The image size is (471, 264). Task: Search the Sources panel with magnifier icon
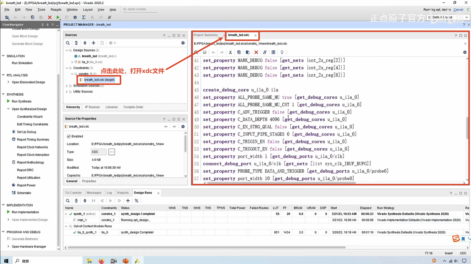[x=68, y=43]
